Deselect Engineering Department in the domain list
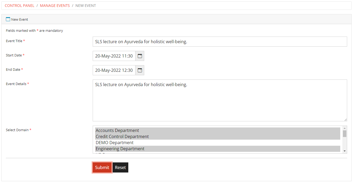The height and width of the screenshot is (186, 353). (120, 149)
